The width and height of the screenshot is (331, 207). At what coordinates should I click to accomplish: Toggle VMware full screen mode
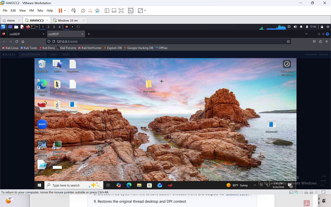point(121,10)
